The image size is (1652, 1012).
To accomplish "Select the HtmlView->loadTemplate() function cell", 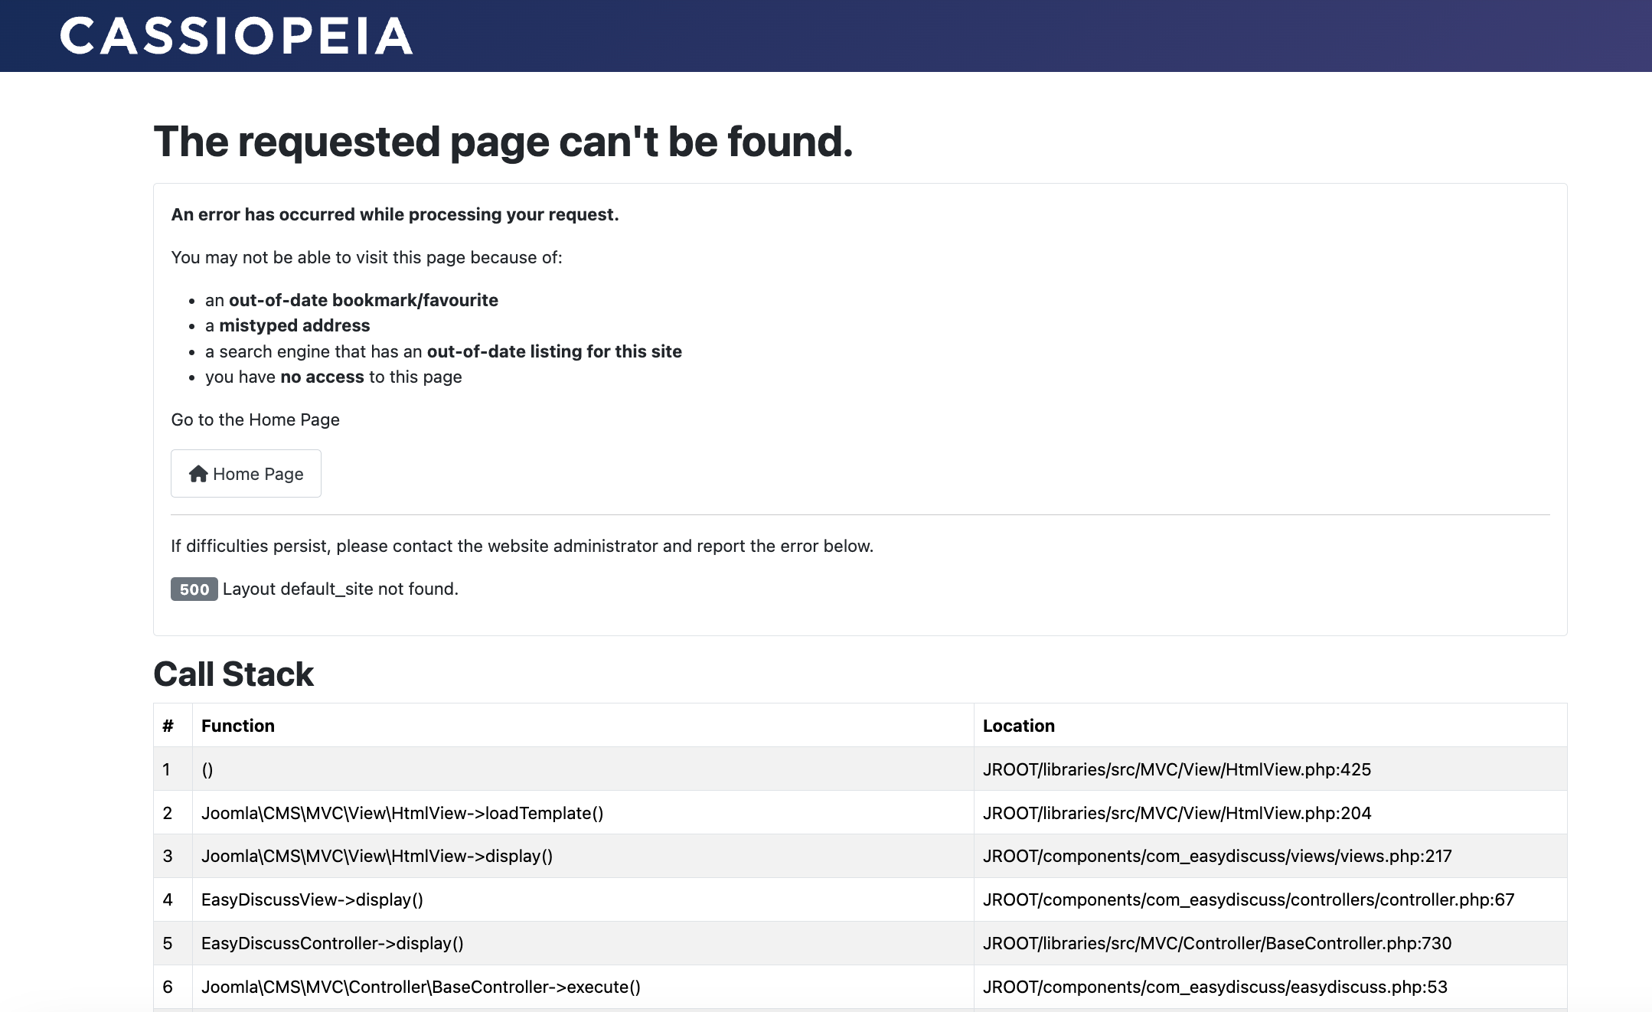I will click(x=402, y=813).
